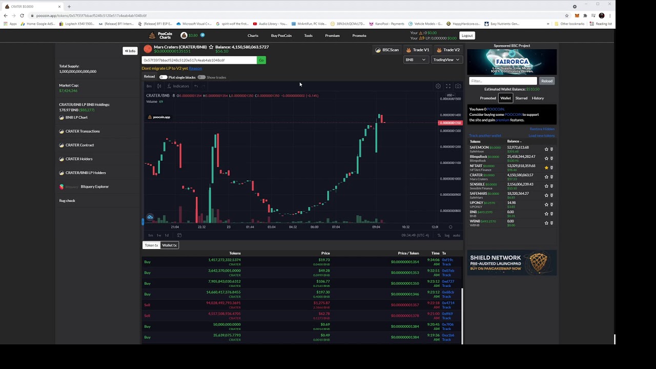Sort wallet tokens by Balance
The image size is (656, 369).
point(514,141)
